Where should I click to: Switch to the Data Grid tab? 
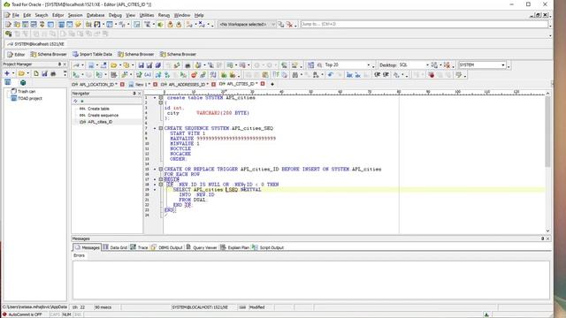115,247
